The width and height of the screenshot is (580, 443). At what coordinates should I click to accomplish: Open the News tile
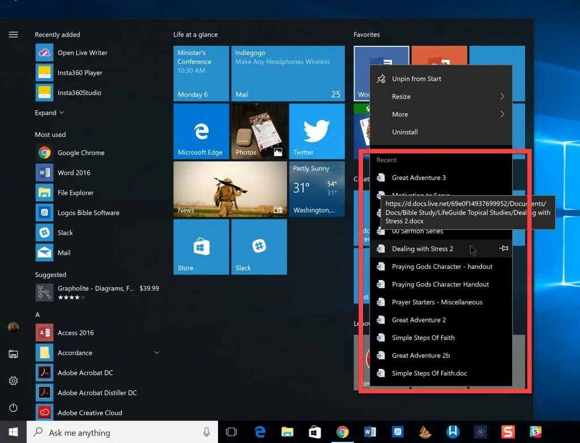230,189
